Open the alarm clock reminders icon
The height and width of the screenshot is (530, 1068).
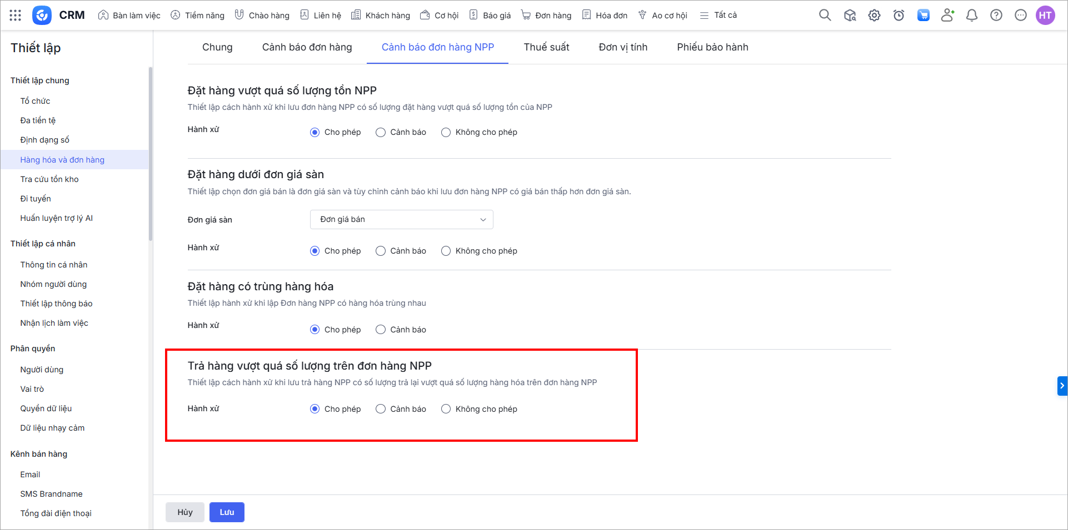tap(899, 16)
